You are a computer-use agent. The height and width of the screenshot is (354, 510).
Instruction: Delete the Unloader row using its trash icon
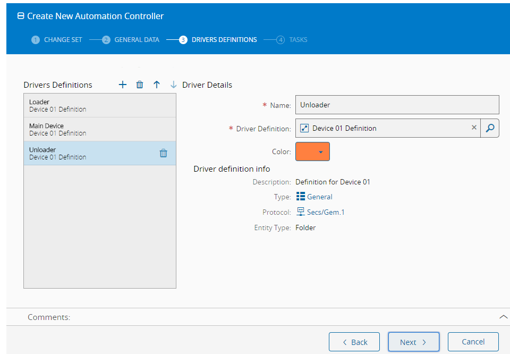[164, 153]
